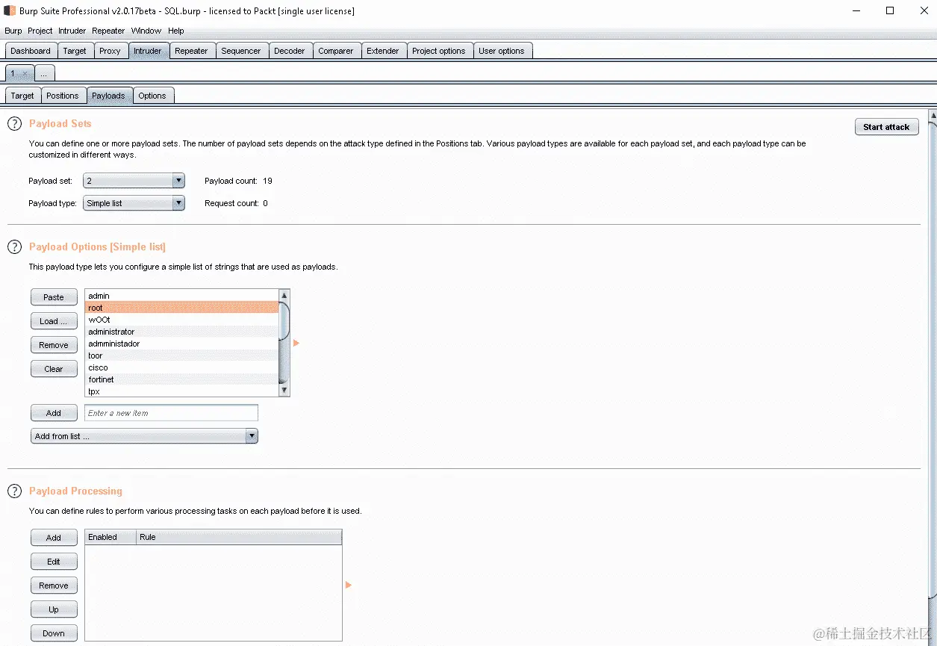
Task: Select 'tpx' in payload list
Action: click(181, 391)
